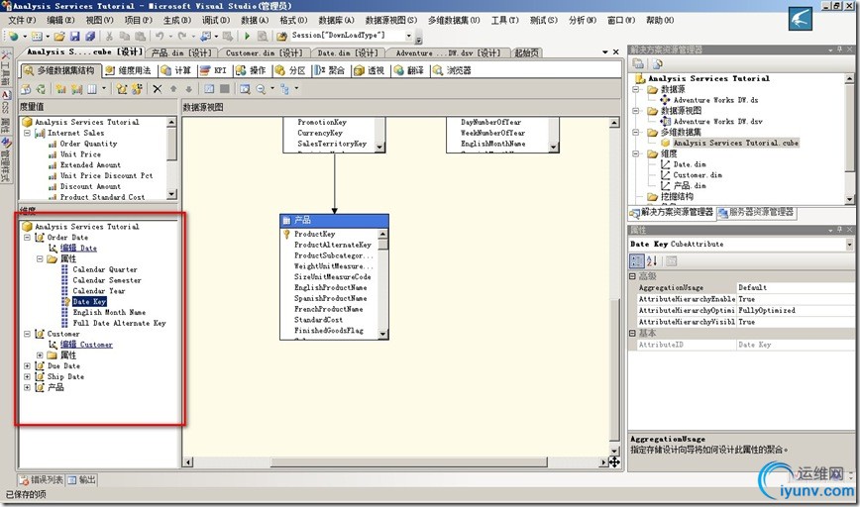Image resolution: width=860 pixels, height=507 pixels.
Task: Expand the Due Date dimension
Action: tap(27, 365)
